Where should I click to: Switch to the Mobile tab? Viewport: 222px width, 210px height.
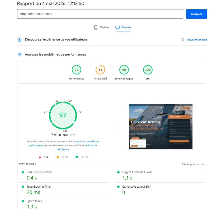point(102,27)
